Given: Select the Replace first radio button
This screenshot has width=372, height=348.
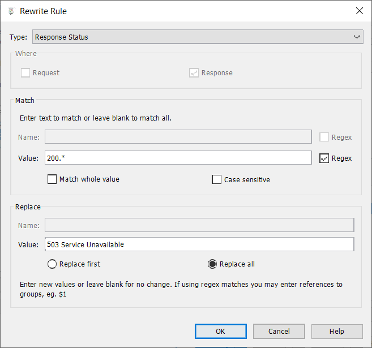Looking at the screenshot, I should (x=53, y=264).
